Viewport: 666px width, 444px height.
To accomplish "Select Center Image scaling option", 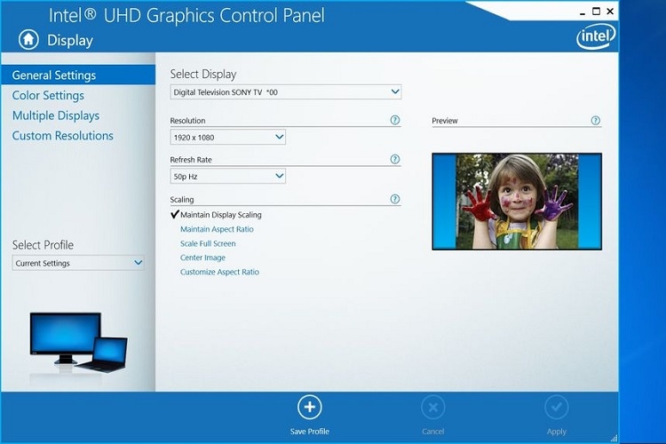I will [x=202, y=258].
